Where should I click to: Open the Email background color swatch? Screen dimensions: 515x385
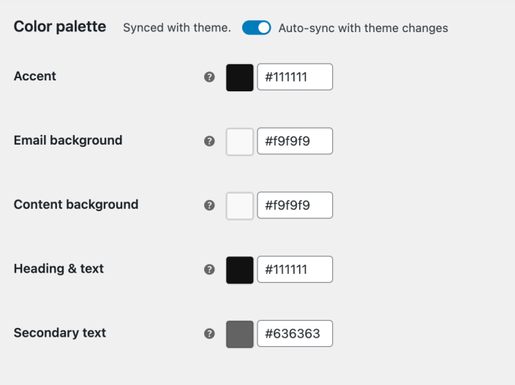click(240, 142)
